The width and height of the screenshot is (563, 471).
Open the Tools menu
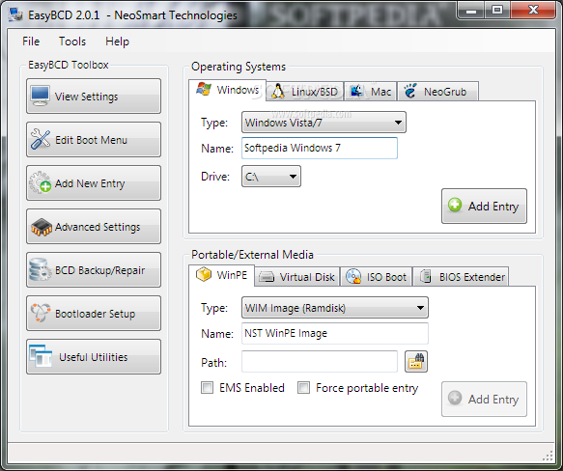click(x=72, y=42)
